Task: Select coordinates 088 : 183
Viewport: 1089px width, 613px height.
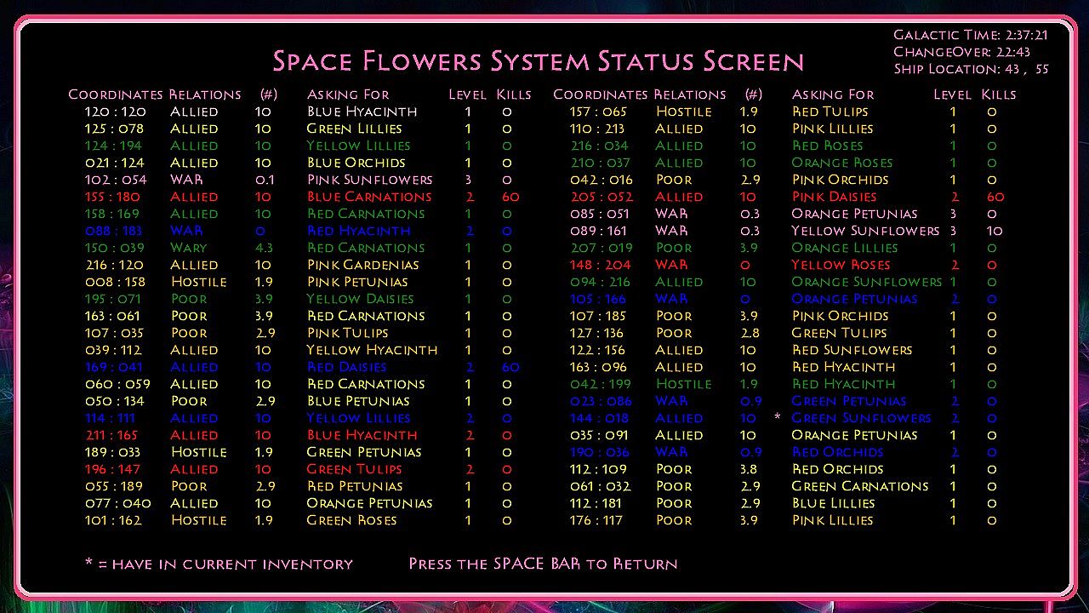Action: point(114,231)
